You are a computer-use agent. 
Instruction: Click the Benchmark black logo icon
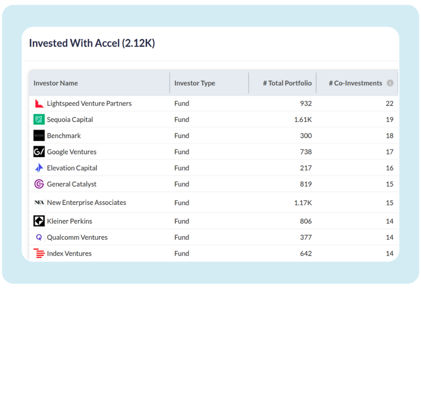pos(39,136)
